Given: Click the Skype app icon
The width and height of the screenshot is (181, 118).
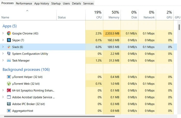Looking at the screenshot, I should 9,40.
